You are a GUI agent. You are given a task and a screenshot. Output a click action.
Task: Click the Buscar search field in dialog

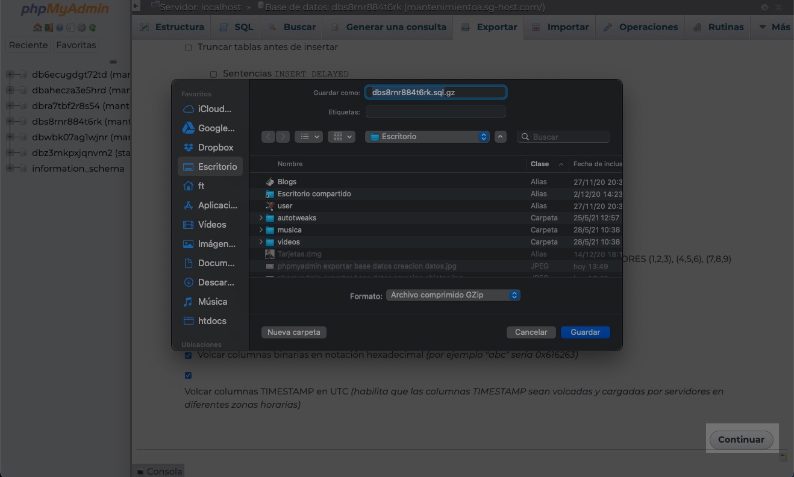563,137
